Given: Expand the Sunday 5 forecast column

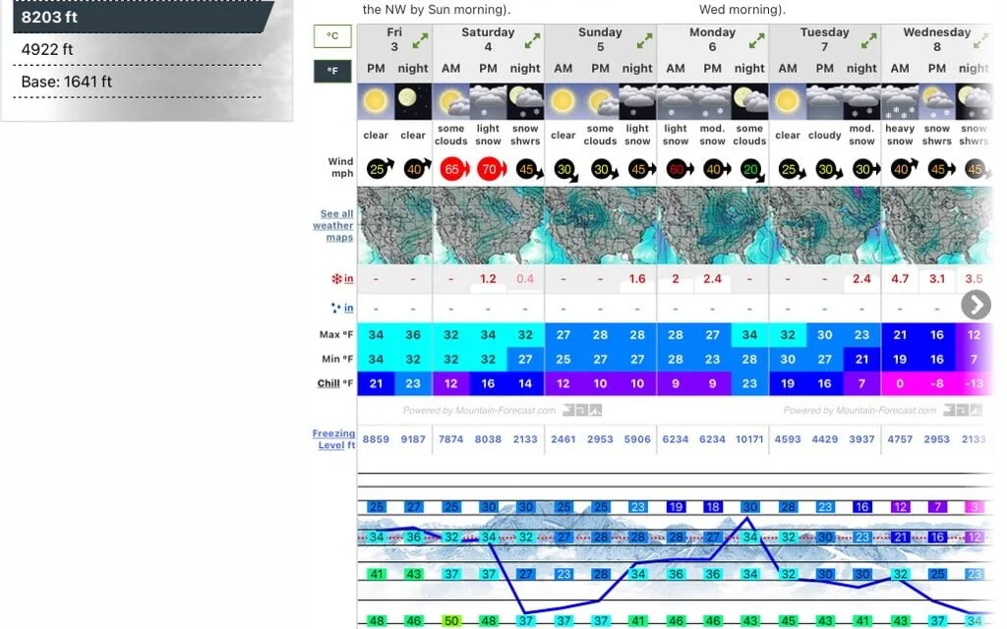Looking at the screenshot, I should coord(645,41).
